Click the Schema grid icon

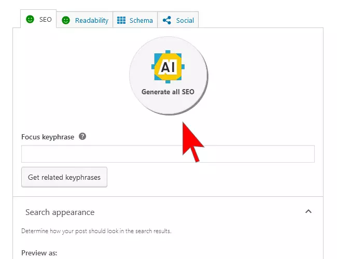pos(121,20)
